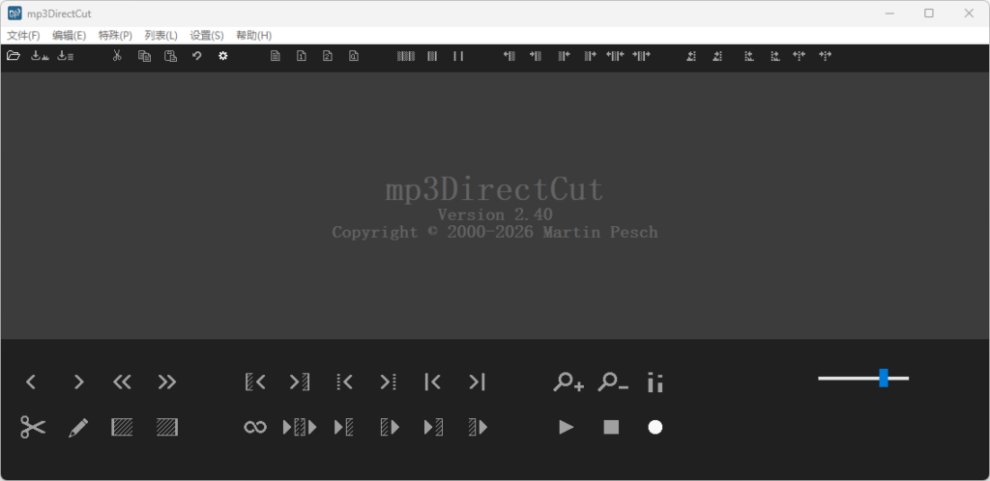
Task: Open the 帮助(H) menu
Action: (x=254, y=36)
